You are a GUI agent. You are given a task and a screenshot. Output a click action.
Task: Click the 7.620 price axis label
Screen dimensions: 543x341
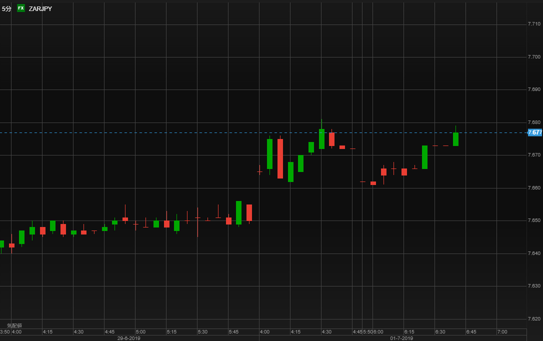click(x=534, y=319)
